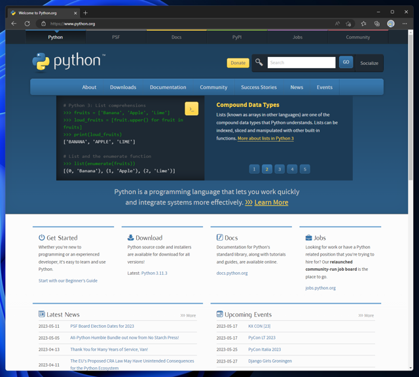Visit the docs.python.org link
Image resolution: width=419 pixels, height=377 pixels.
pyautogui.click(x=232, y=273)
